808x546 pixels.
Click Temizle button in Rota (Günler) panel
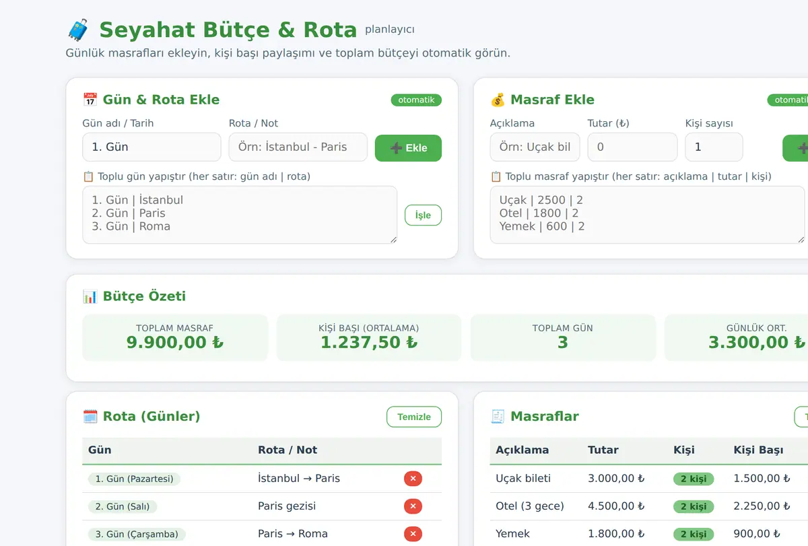click(414, 417)
